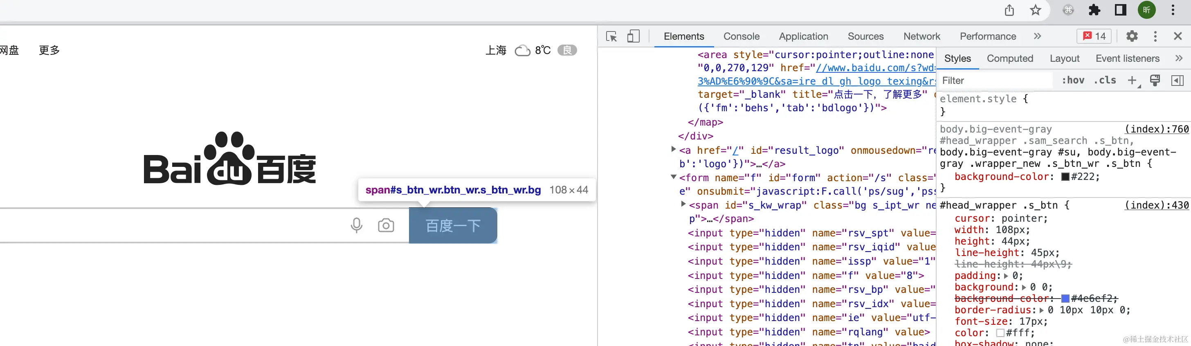Open the green profile avatar
Viewport: 1191px width, 346px height.
(x=1146, y=10)
